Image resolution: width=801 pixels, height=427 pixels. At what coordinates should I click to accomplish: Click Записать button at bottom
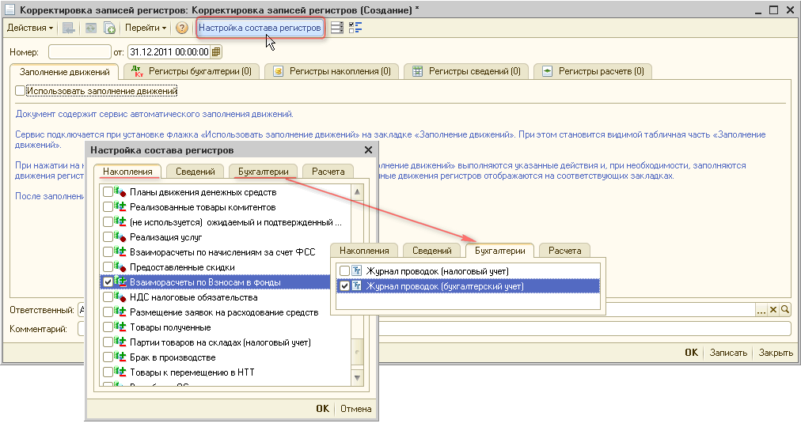(x=727, y=353)
